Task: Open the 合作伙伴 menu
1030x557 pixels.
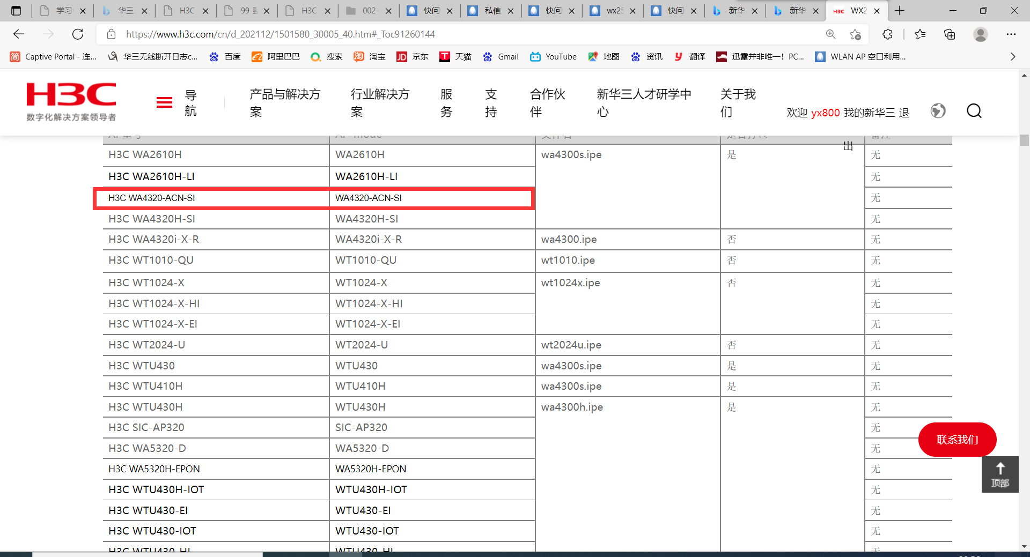Action: (x=548, y=102)
